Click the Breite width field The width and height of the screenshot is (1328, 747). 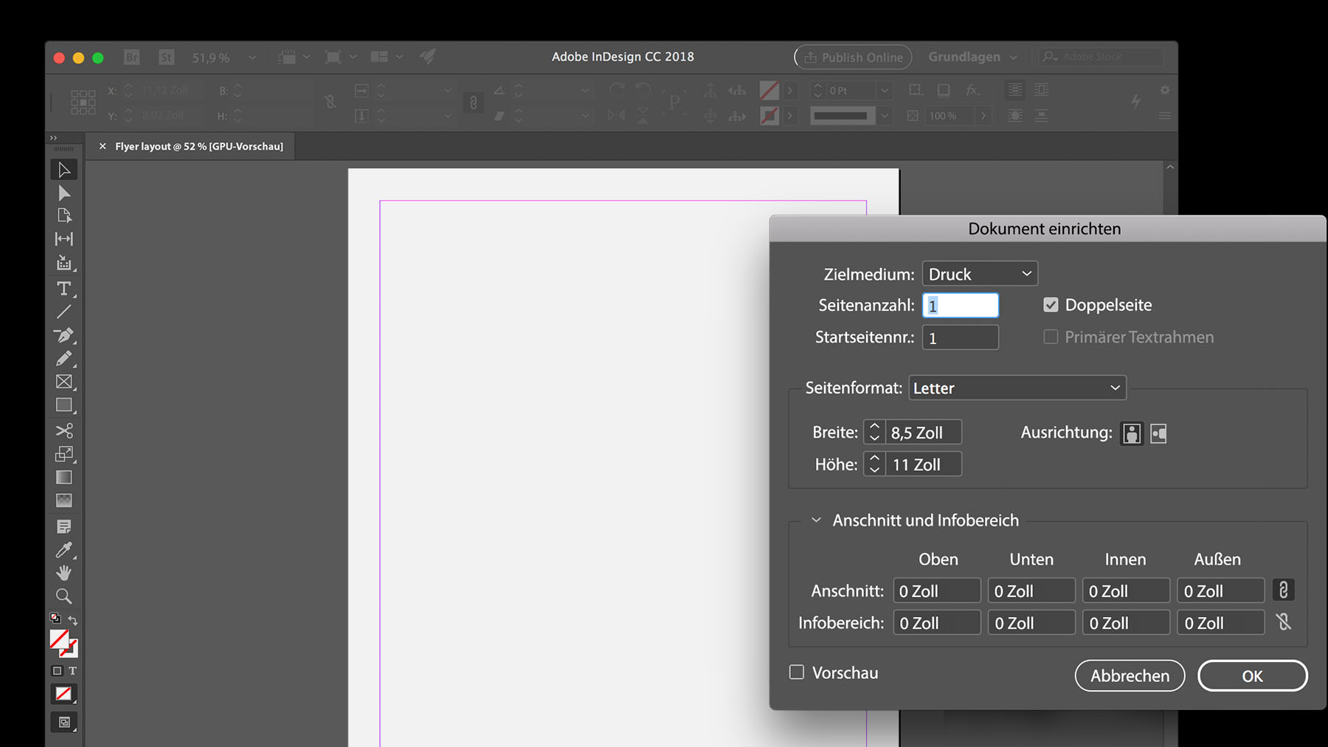(x=924, y=433)
